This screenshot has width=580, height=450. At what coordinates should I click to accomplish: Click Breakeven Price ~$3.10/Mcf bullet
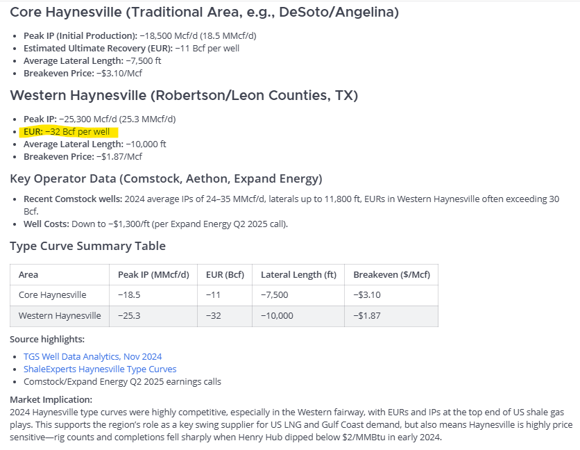(83, 74)
